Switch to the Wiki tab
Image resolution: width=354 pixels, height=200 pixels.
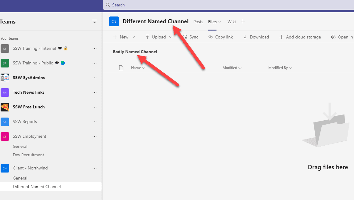(231, 22)
